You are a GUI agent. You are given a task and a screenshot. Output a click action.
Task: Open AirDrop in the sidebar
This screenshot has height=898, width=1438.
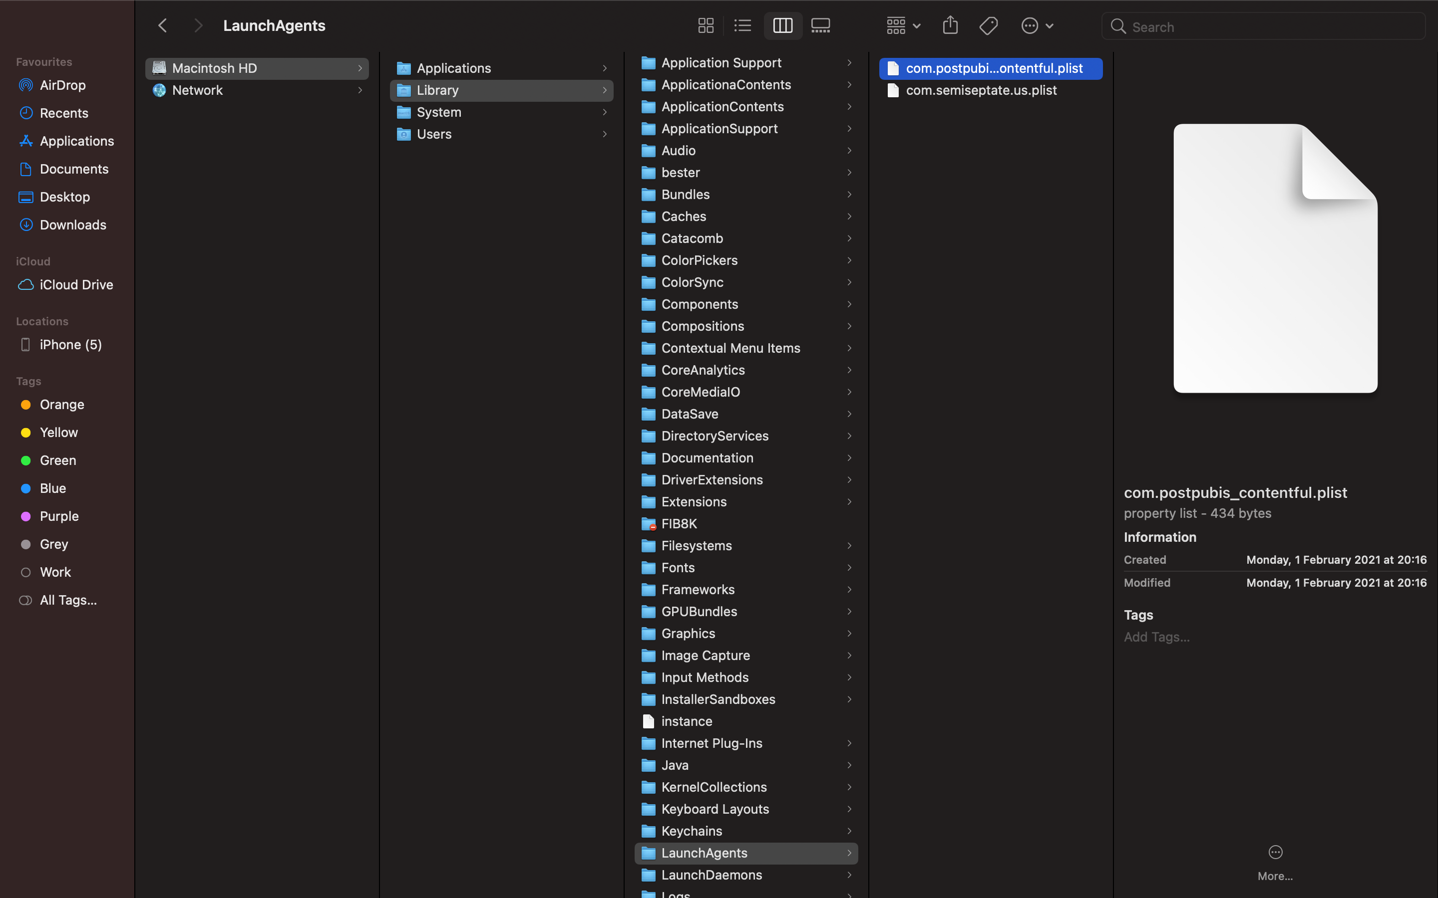click(x=62, y=85)
